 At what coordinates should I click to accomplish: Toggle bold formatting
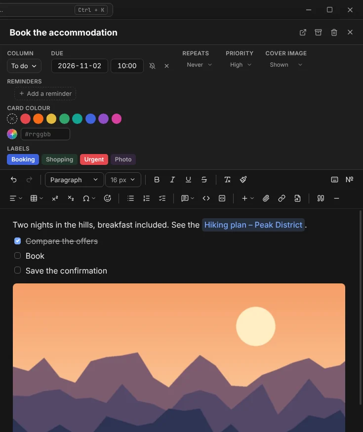pyautogui.click(x=157, y=180)
